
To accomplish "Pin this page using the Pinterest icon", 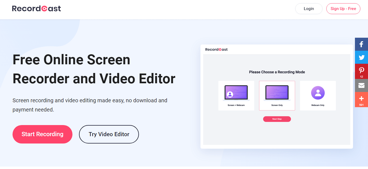I will click(x=361, y=70).
